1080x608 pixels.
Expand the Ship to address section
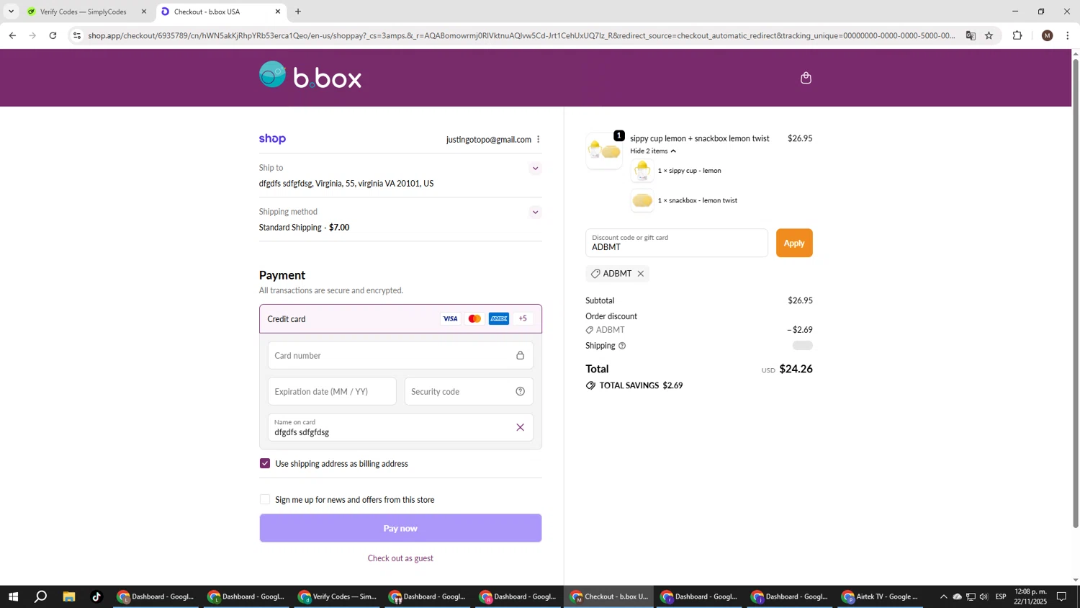click(535, 169)
